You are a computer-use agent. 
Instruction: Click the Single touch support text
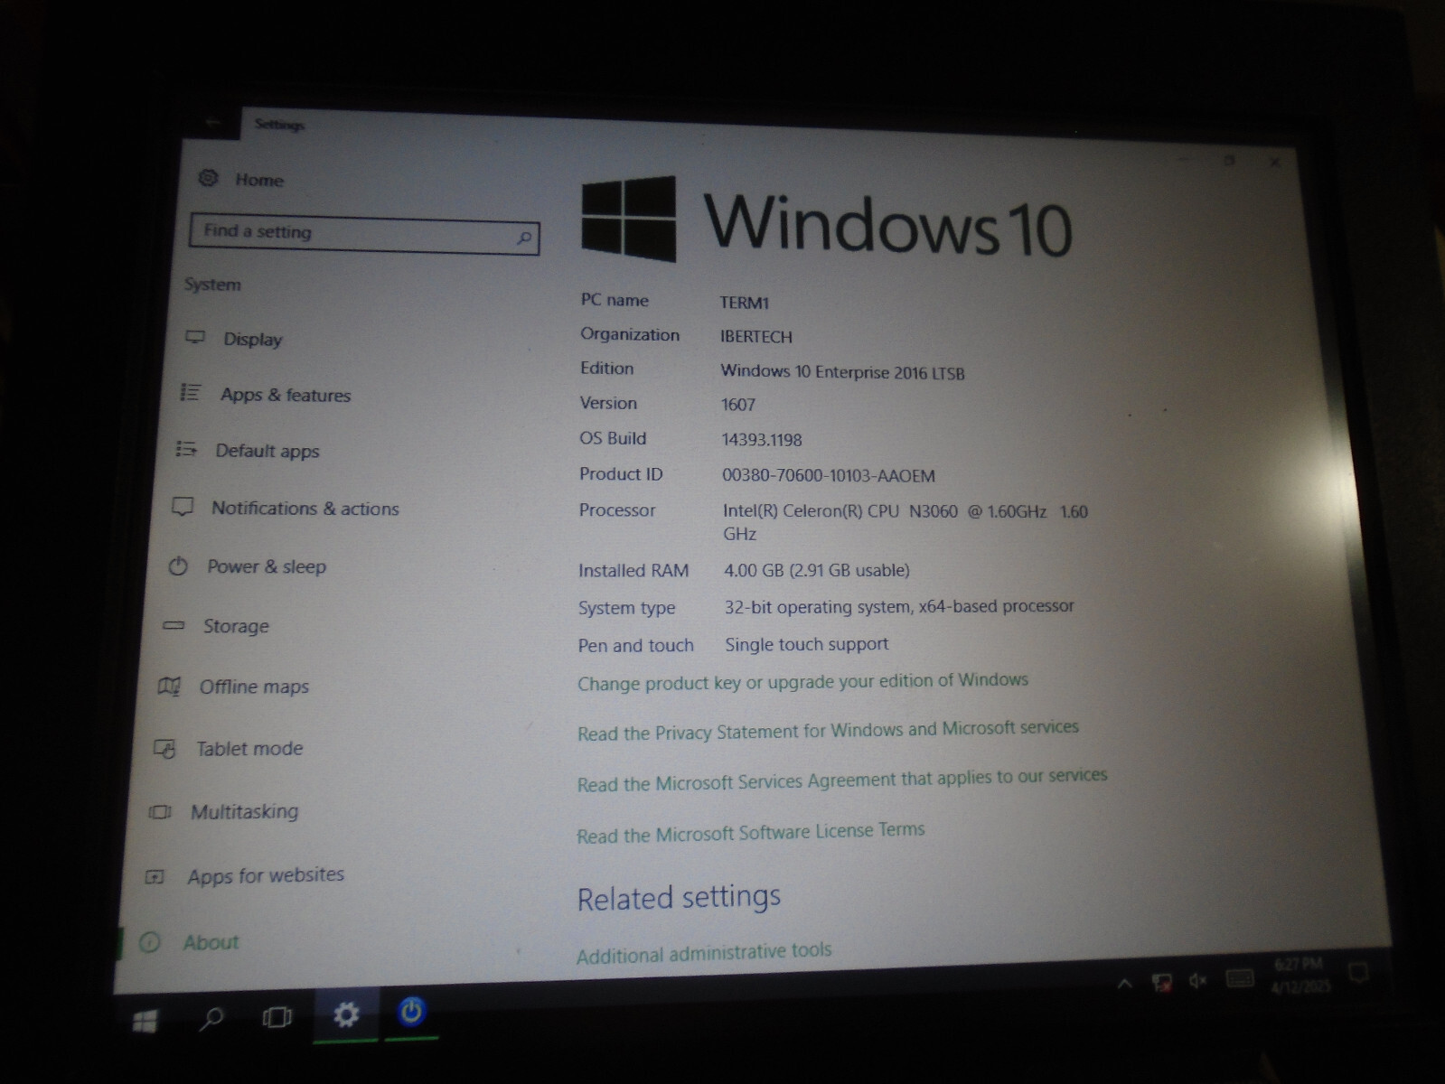(x=807, y=644)
